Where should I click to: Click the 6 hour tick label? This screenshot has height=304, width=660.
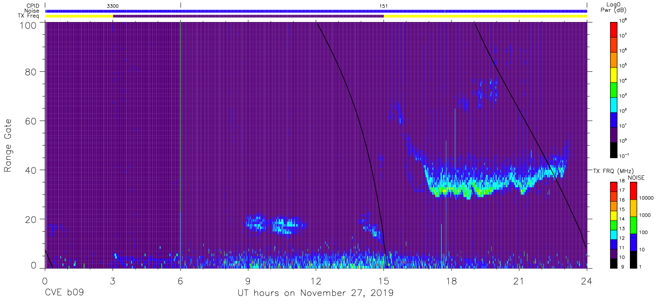(x=180, y=281)
